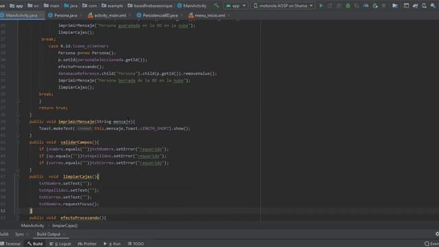Click Sync Project with Gradle Files icon
Screen dimensions: 439x247
[x=415, y=5]
